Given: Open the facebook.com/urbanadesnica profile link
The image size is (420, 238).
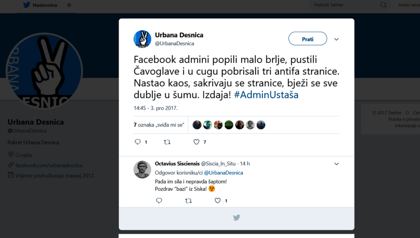Looking at the screenshot, I should coord(49,165).
